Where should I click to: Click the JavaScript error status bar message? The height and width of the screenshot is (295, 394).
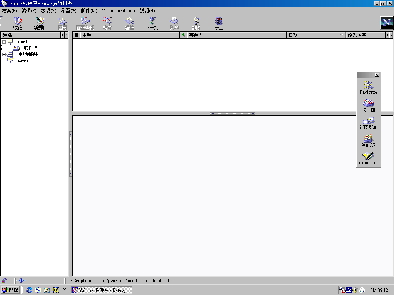click(x=119, y=281)
